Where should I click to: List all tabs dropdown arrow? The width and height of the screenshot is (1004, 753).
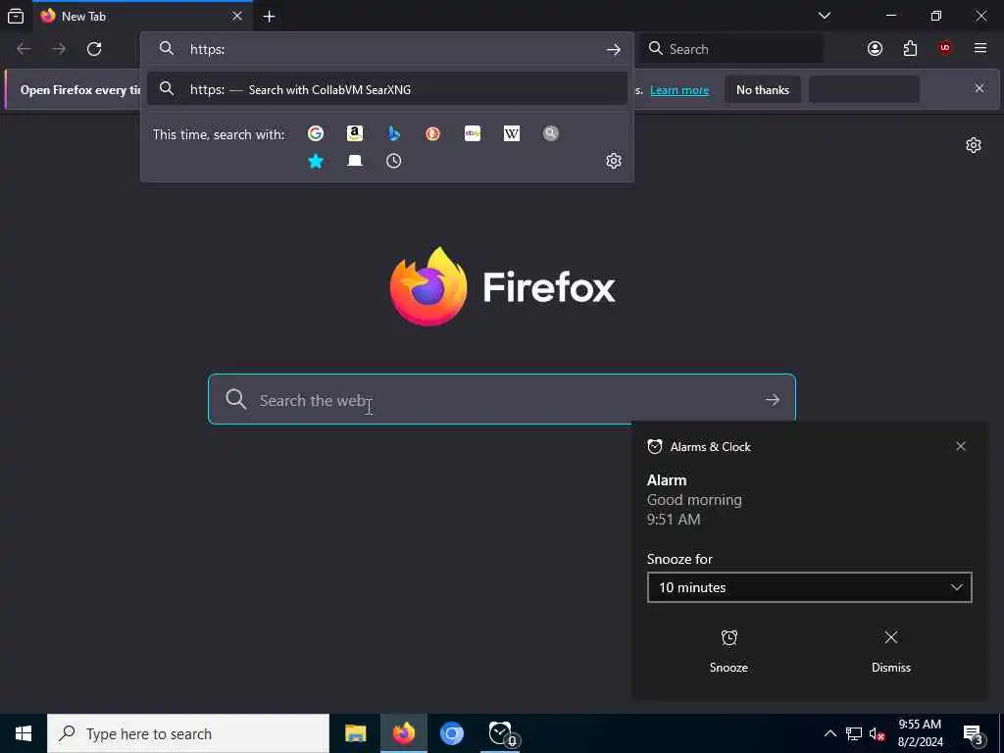pyautogui.click(x=825, y=16)
